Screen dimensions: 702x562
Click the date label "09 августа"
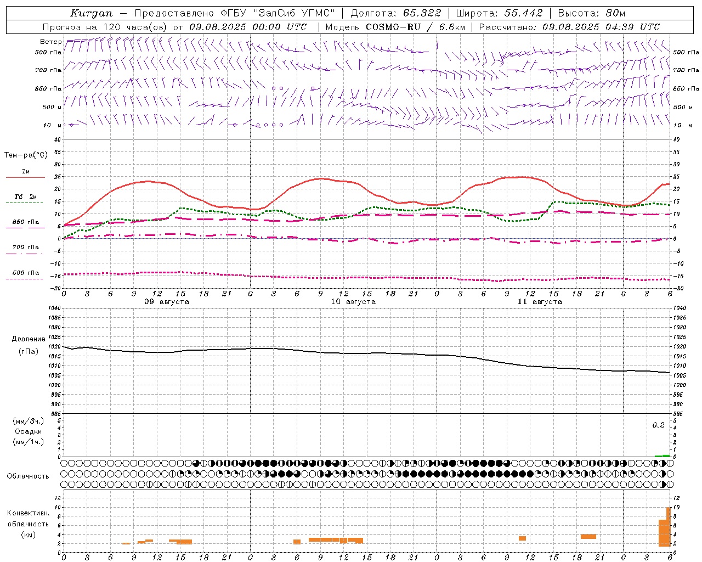167,302
